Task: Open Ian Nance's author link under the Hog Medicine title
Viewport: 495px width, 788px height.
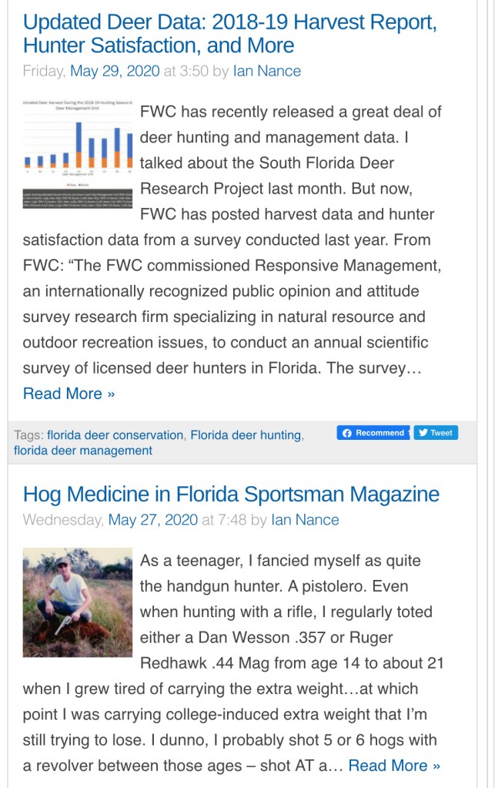Action: (x=305, y=520)
